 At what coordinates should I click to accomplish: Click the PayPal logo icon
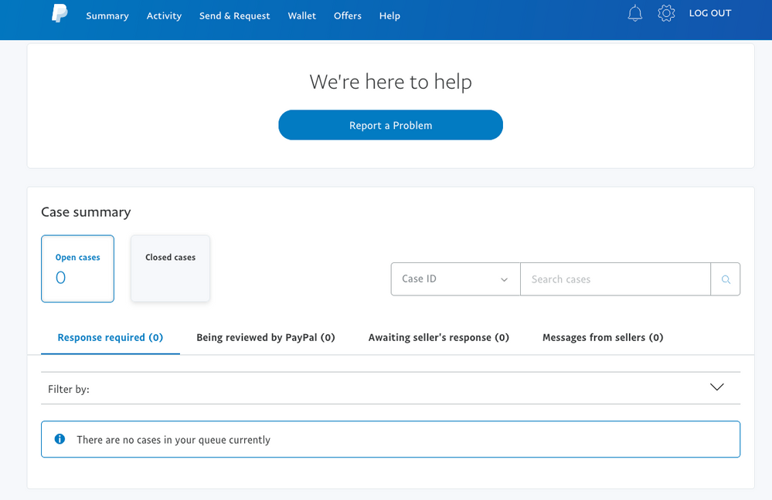click(60, 13)
